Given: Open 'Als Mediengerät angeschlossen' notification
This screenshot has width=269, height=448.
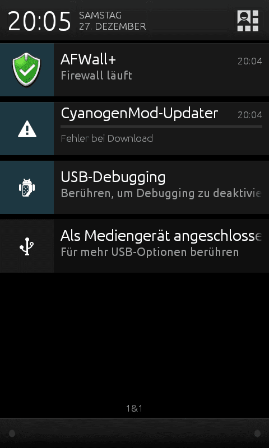Looking at the screenshot, I should [134, 246].
